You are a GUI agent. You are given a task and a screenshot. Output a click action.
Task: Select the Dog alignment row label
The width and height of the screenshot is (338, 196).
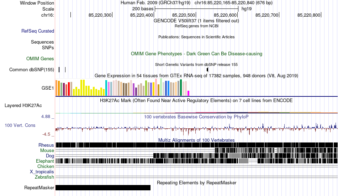(50, 156)
